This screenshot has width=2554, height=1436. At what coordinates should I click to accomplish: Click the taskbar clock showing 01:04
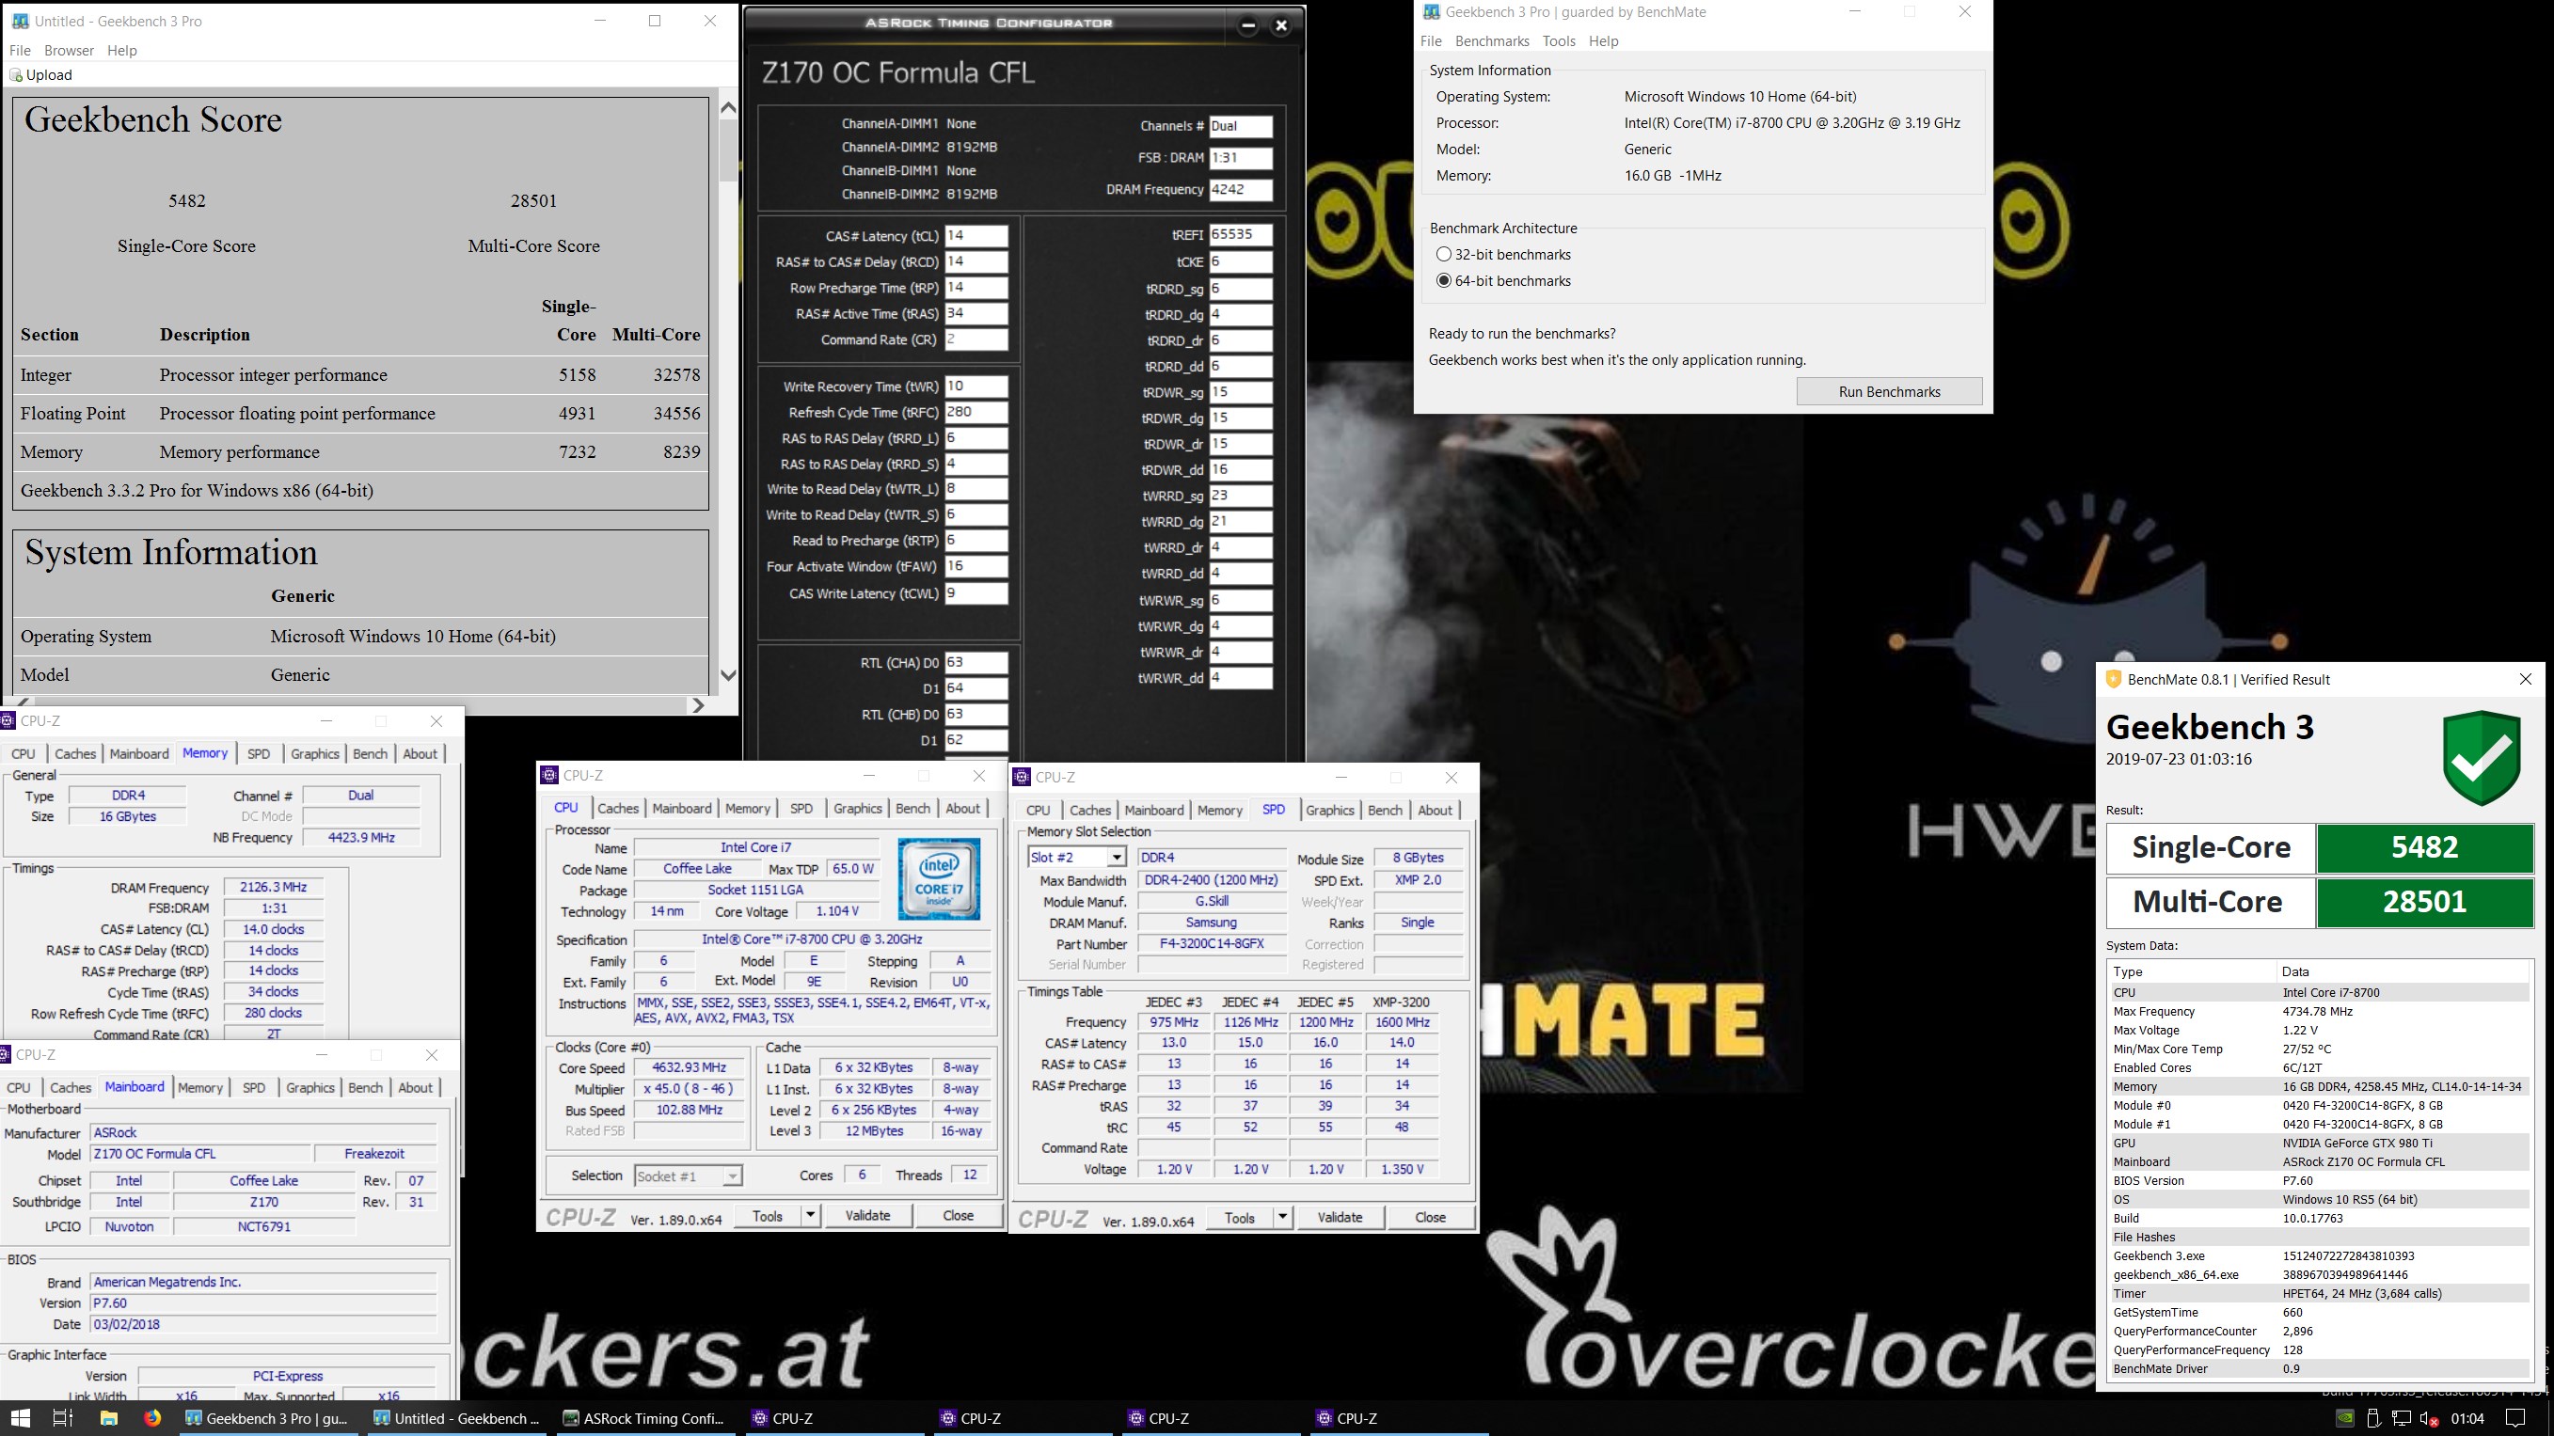[2467, 1418]
